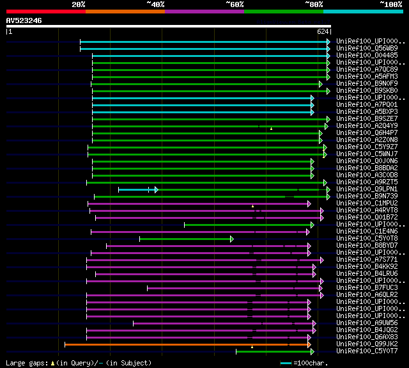The width and height of the screenshot is (409, 368).
Task: Click the yellow gap marker on Q99JK2 row
Action: click(252, 347)
